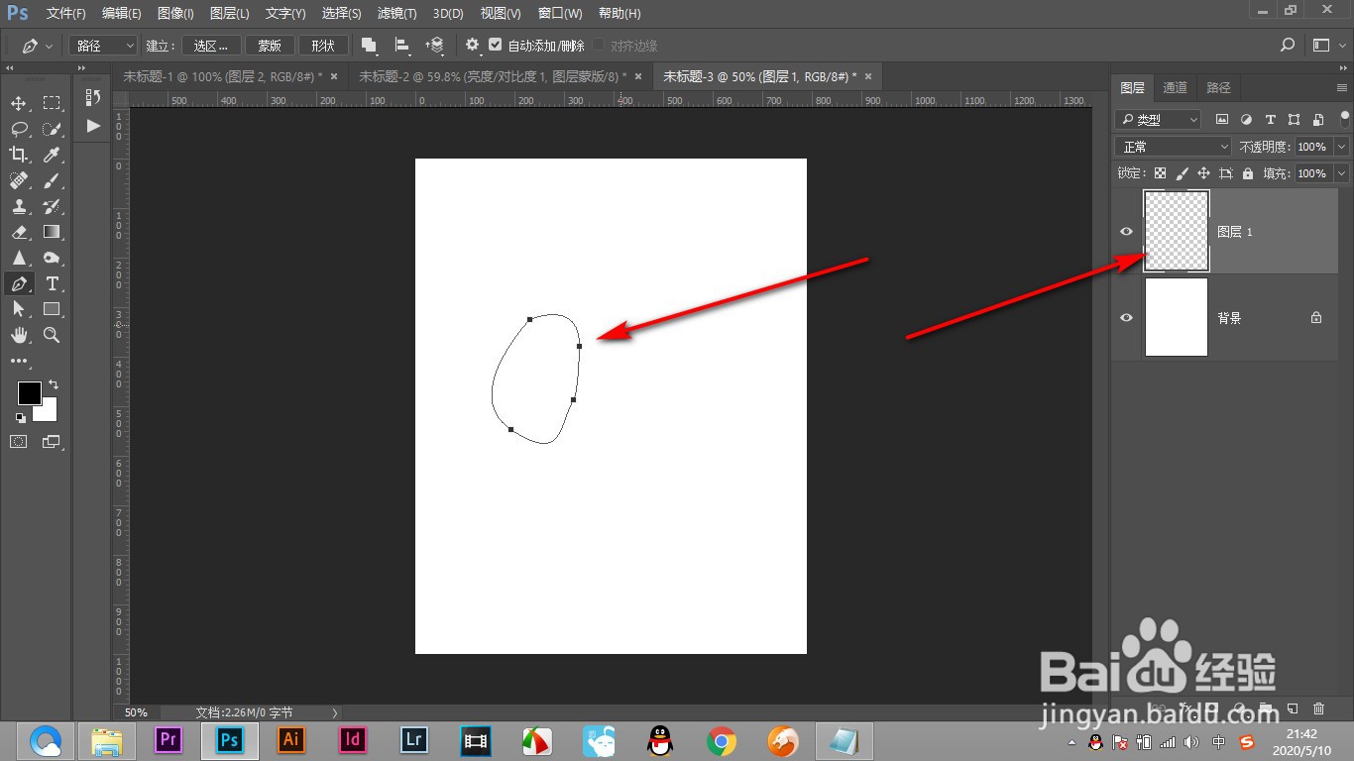Open the Layers panel menu
1354x761 pixels.
(1343, 87)
